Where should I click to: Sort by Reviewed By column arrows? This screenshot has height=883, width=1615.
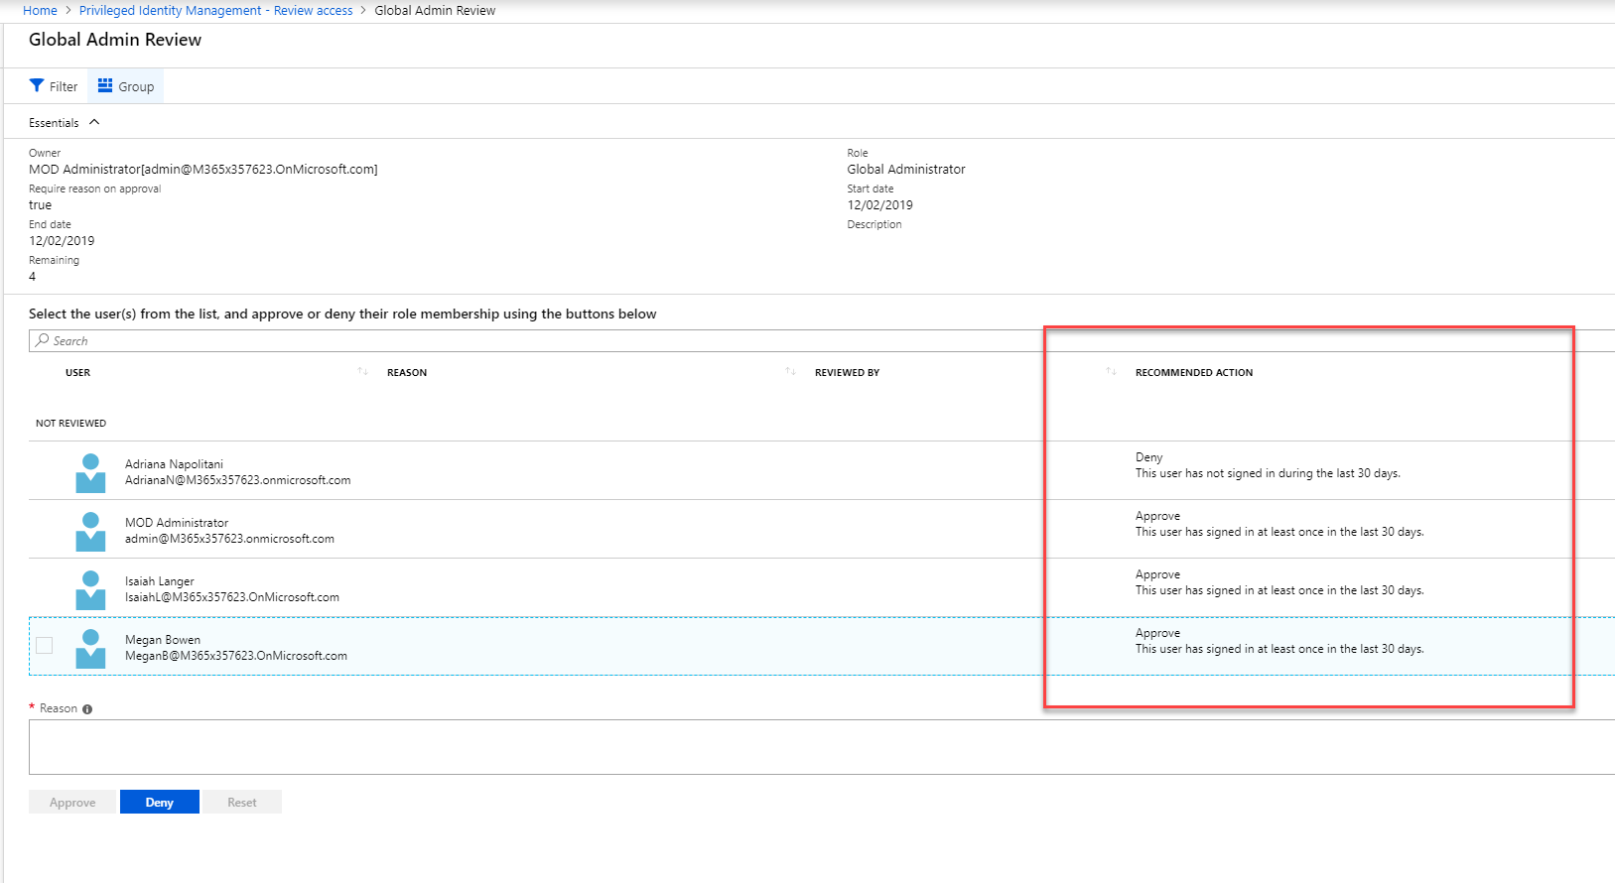click(1111, 372)
